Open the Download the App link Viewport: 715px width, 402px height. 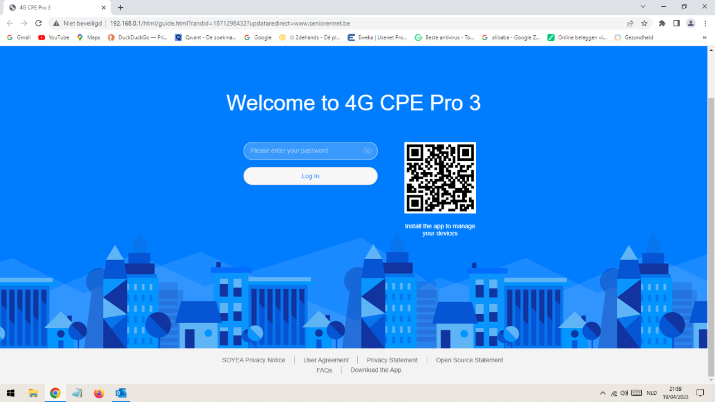376,370
